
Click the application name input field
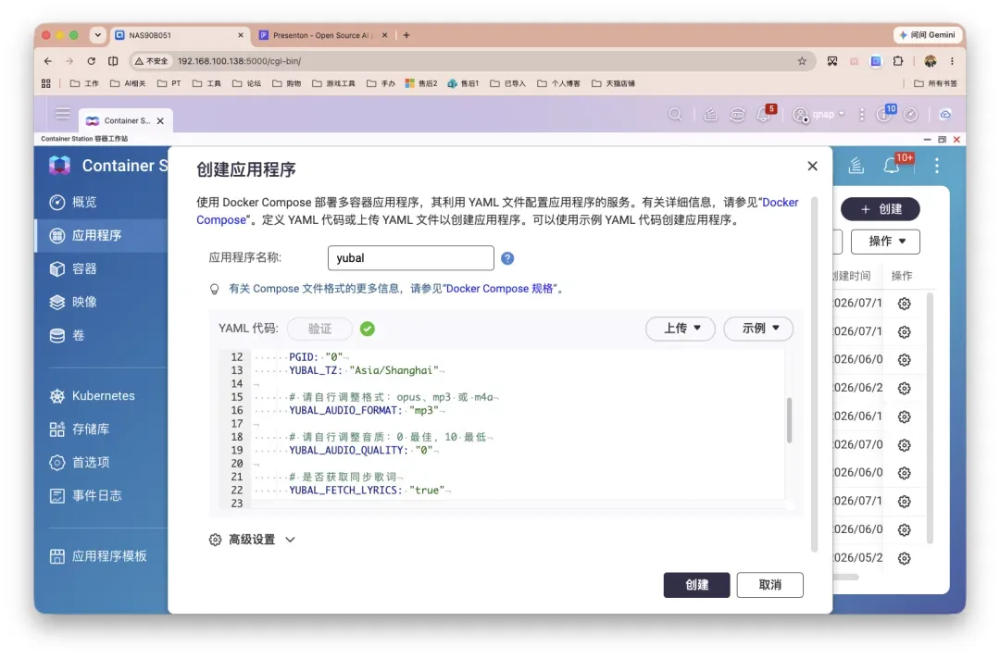point(410,257)
